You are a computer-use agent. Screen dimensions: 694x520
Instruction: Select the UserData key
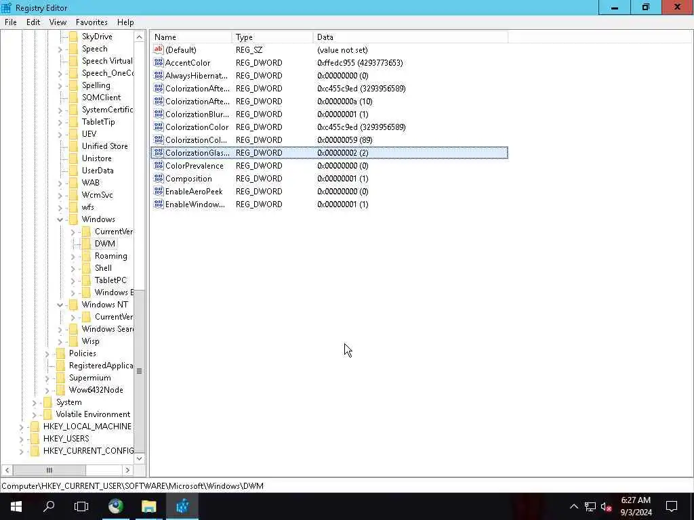coord(98,171)
